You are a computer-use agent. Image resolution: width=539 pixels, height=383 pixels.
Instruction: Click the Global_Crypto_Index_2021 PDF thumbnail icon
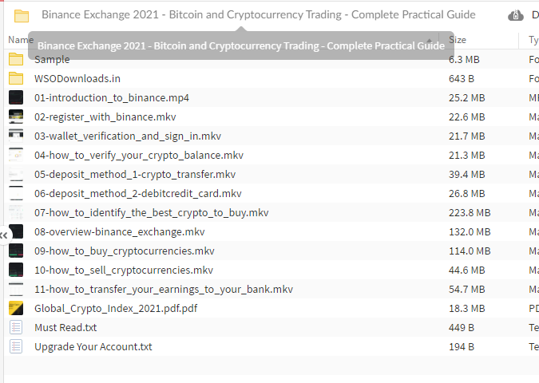tap(16, 308)
